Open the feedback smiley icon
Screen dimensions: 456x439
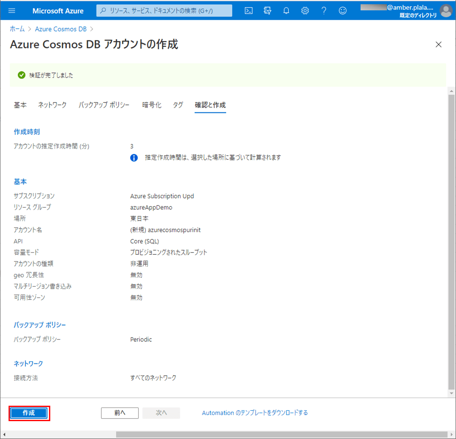343,11
